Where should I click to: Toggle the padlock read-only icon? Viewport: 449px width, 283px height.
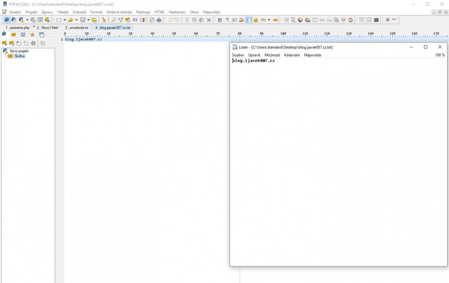click(256, 20)
